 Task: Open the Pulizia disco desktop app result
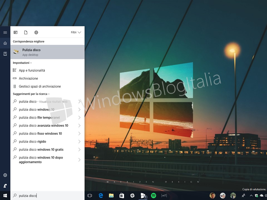click(x=47, y=52)
